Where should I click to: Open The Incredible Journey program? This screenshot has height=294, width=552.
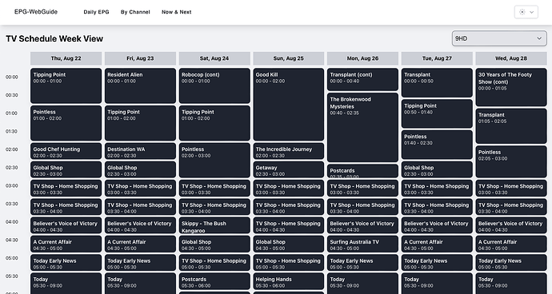coord(288,151)
